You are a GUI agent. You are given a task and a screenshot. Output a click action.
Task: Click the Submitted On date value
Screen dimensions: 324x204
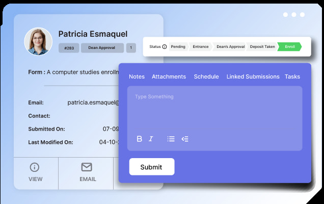click(x=111, y=129)
